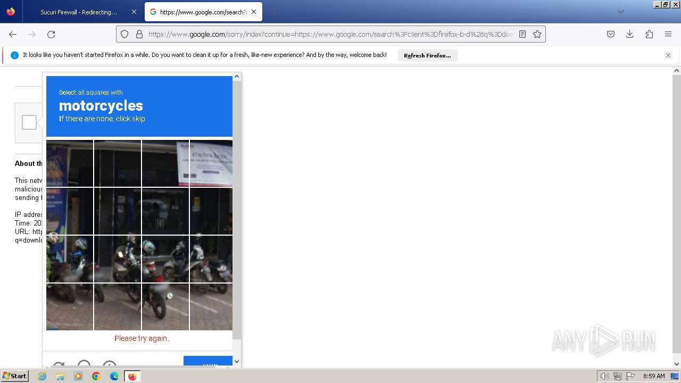Open a new tab
Viewport: 681px width, 383px height.
click(273, 12)
